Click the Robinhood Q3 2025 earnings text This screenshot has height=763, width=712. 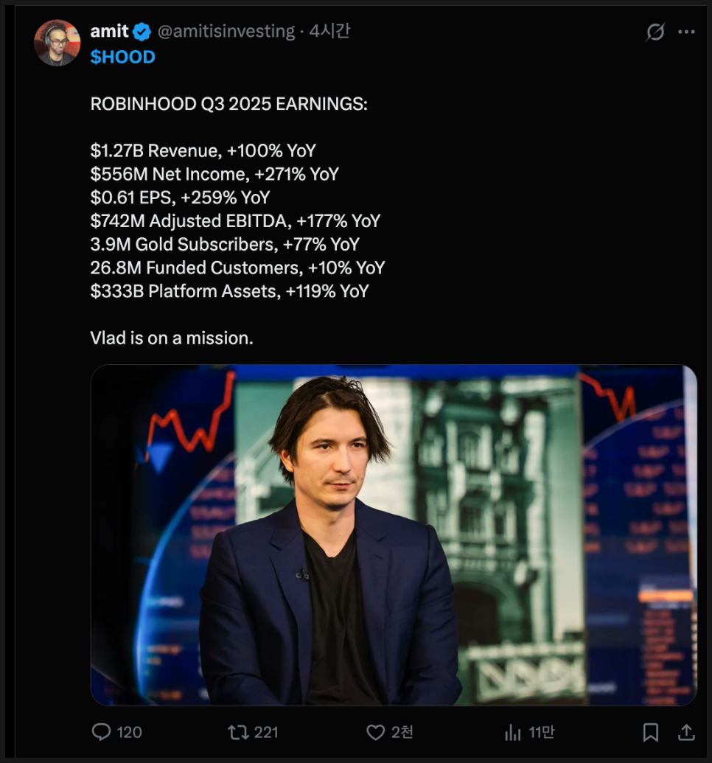click(228, 105)
